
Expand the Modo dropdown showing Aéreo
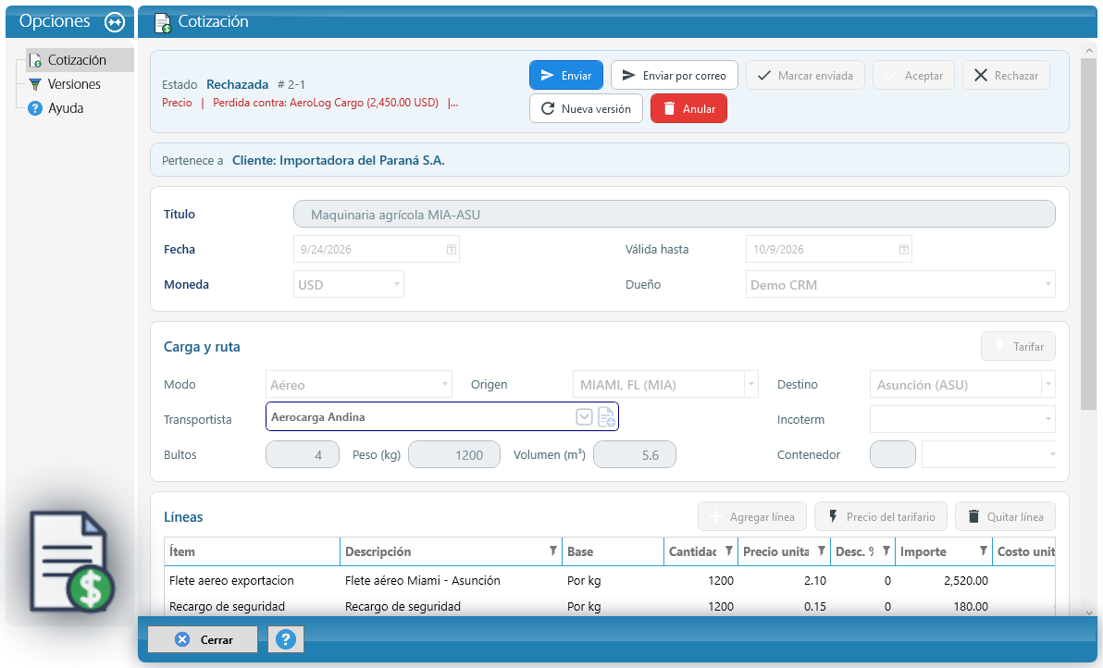(x=444, y=385)
